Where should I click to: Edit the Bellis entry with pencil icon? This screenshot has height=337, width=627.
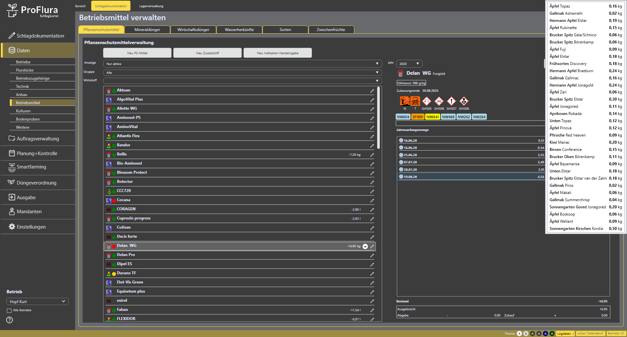[x=372, y=155]
